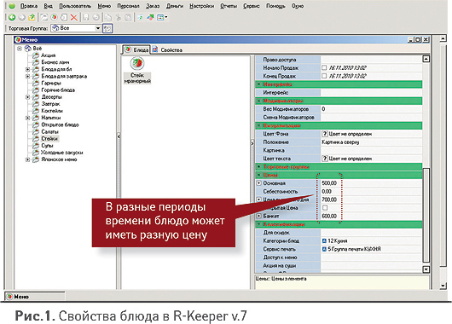Click the new dish icon in toolbar
Screen dimensions: 452x324
pos(55,17)
